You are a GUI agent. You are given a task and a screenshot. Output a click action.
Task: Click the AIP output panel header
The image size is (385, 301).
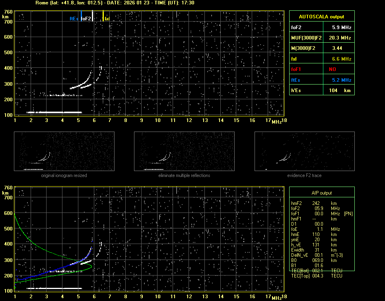point(321,193)
